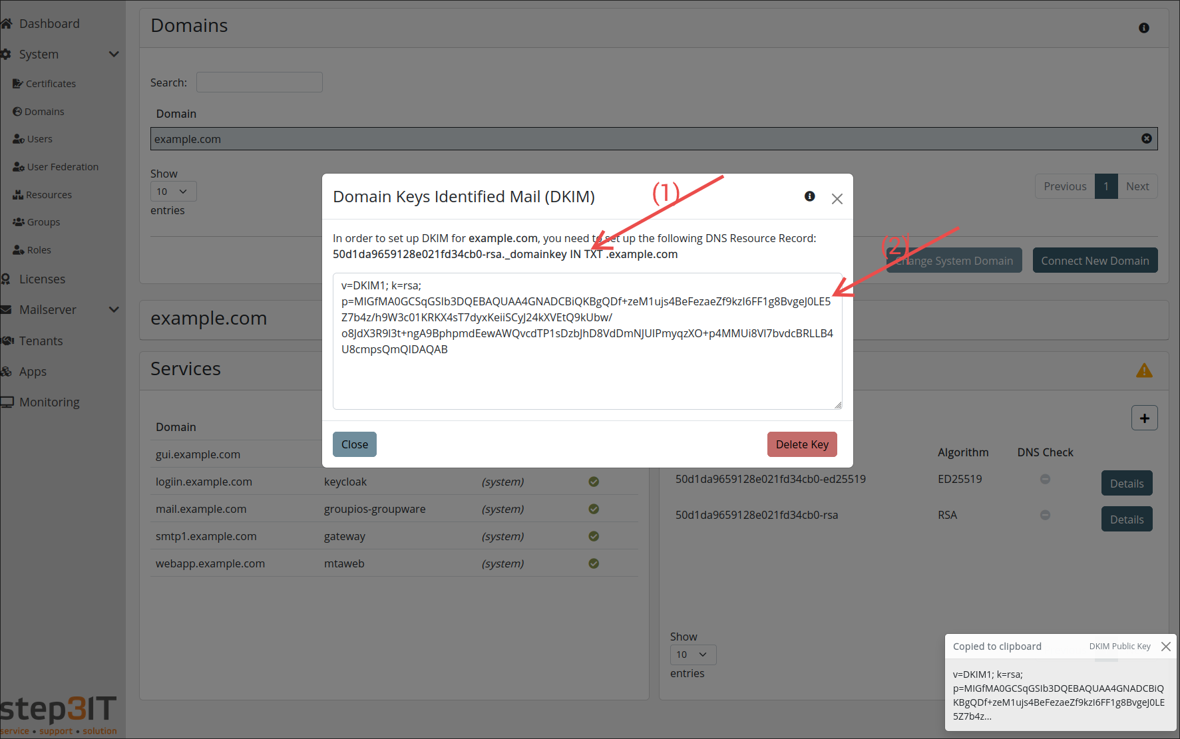Click the green check for mail.example.com
The height and width of the screenshot is (739, 1180).
(x=594, y=509)
